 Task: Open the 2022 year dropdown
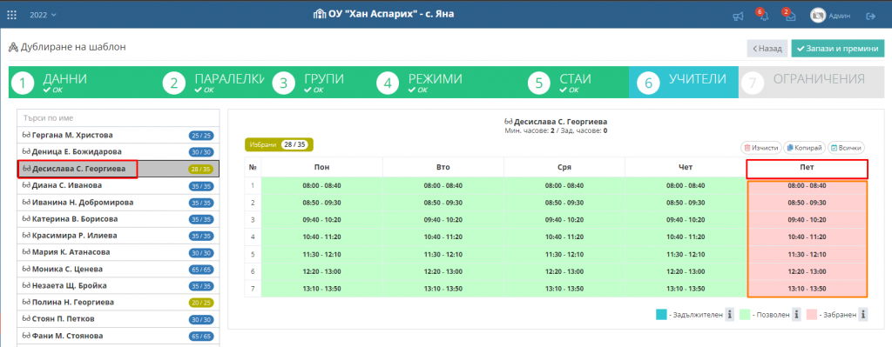(44, 16)
